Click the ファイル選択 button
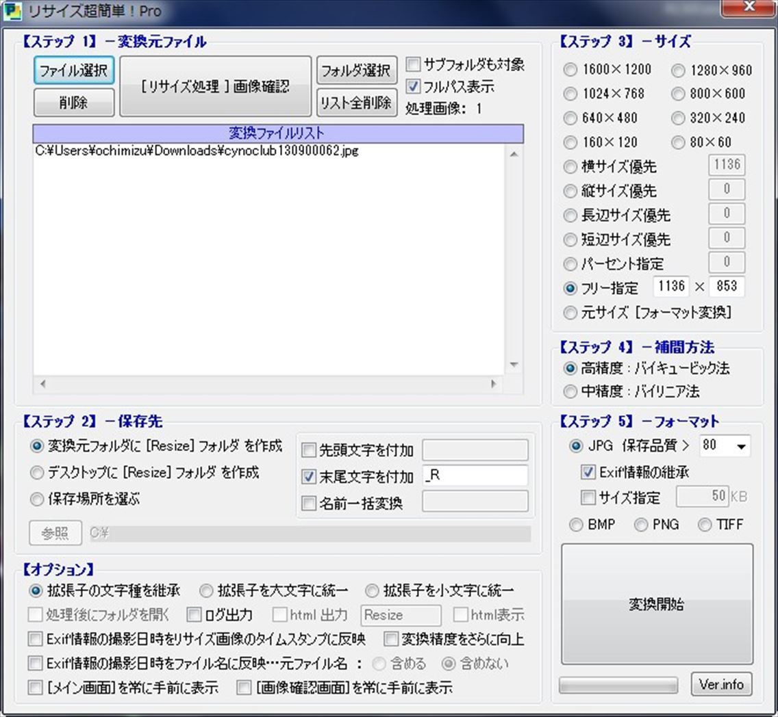 coord(73,71)
